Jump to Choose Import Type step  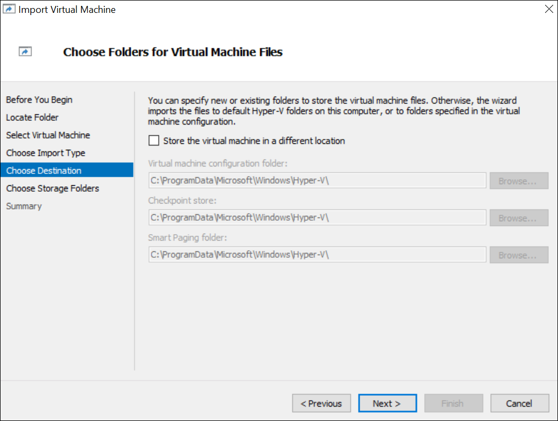[46, 153]
